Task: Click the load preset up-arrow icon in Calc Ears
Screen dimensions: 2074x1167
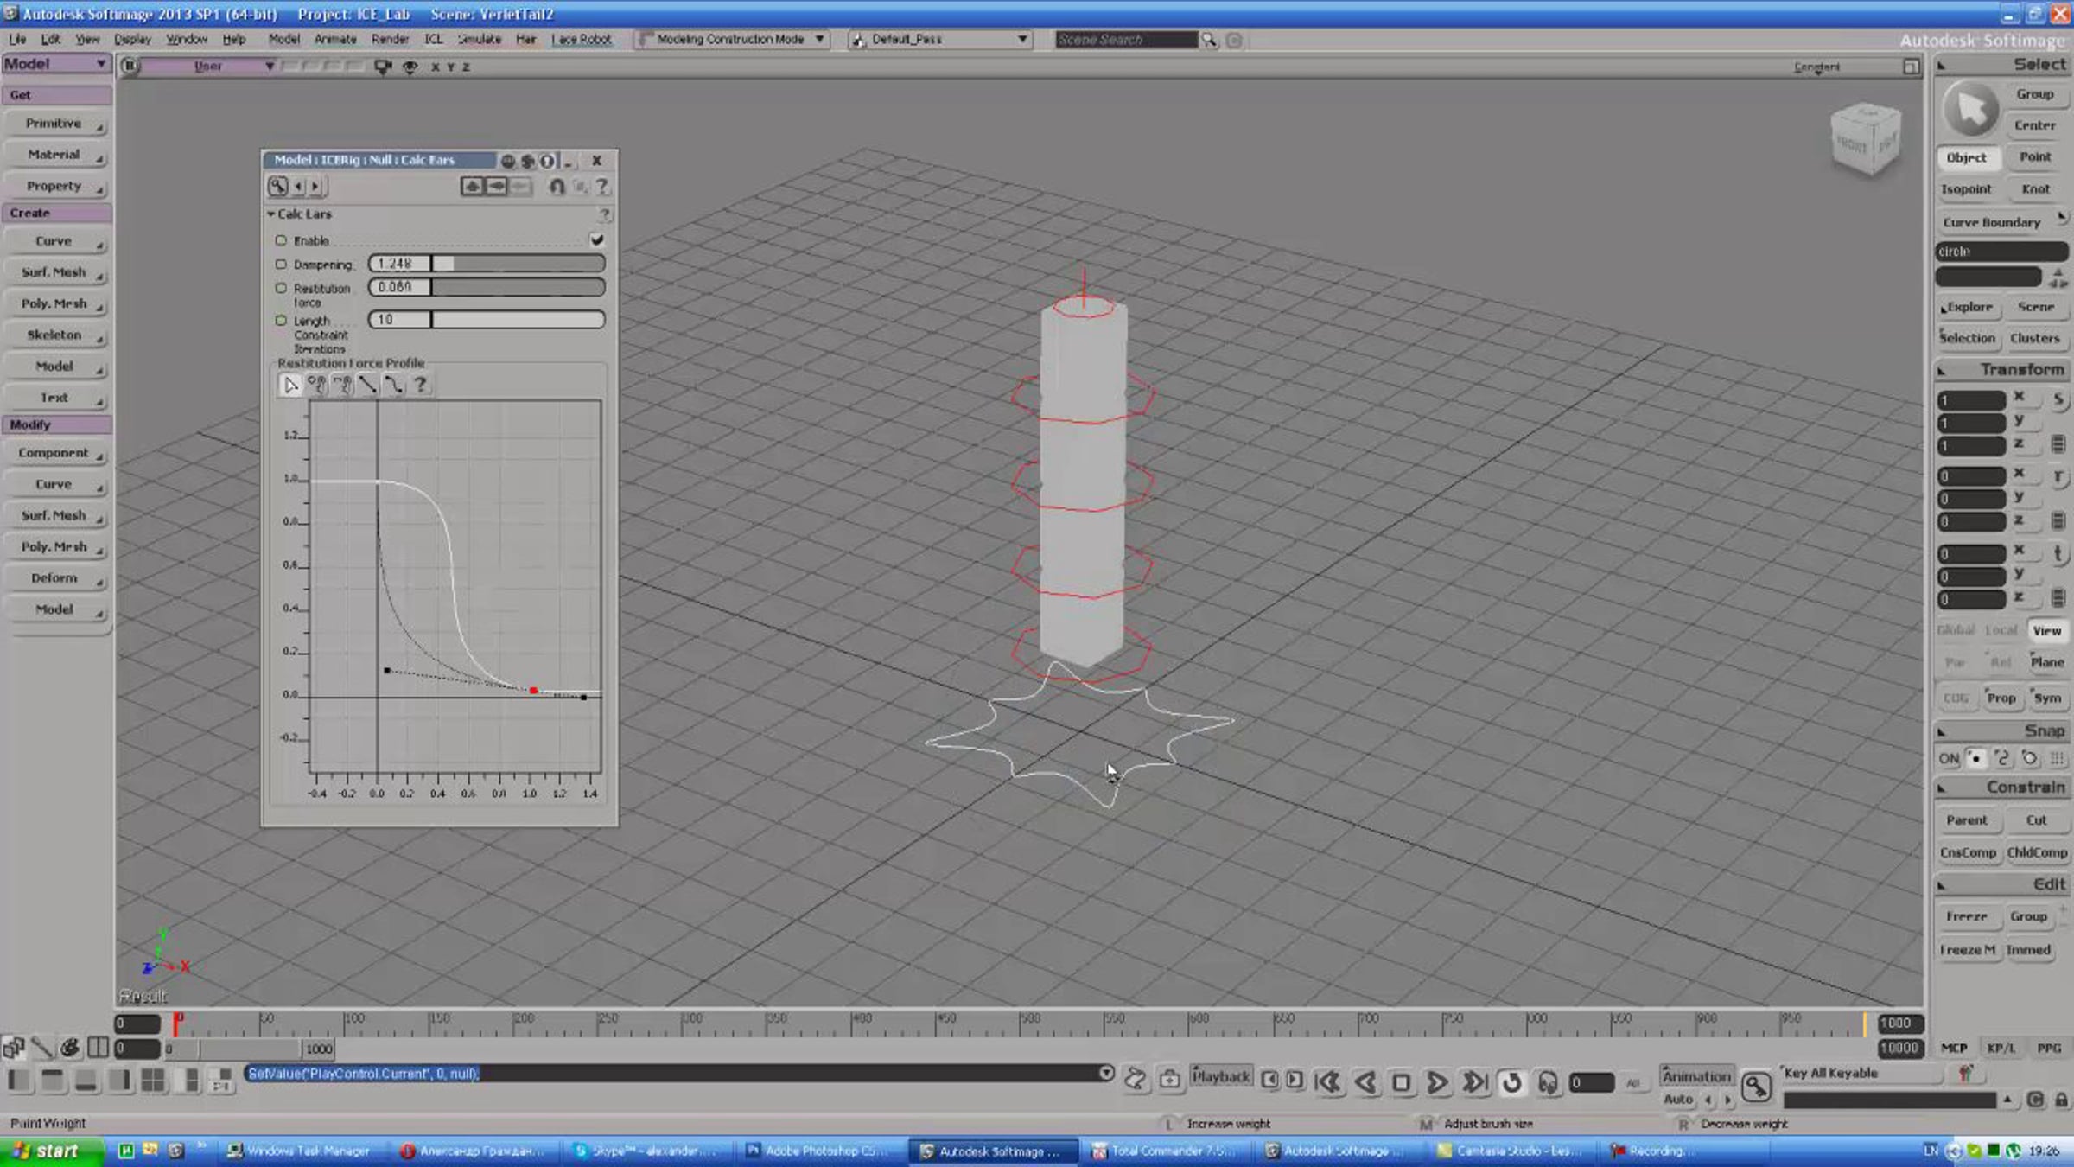Action: tap(472, 186)
